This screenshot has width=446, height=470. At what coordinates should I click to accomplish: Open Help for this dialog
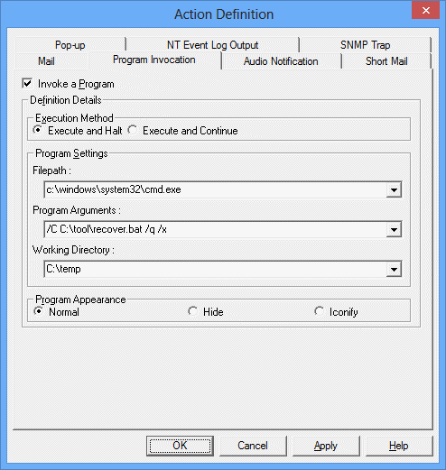398,446
